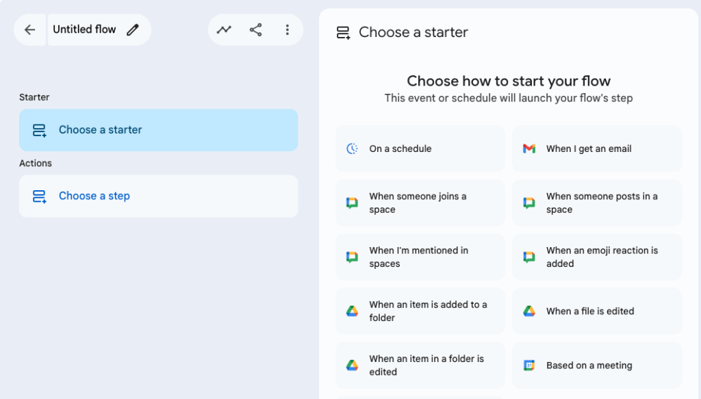Select When an item is added to folder
This screenshot has width=701, height=399.
pyautogui.click(x=420, y=311)
